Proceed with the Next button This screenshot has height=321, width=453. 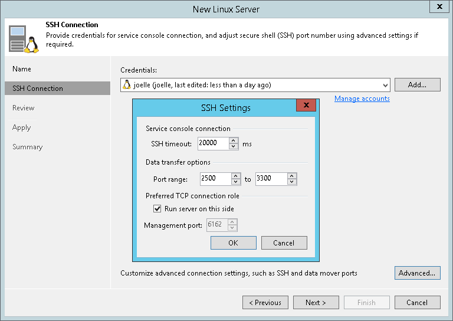[x=316, y=303]
